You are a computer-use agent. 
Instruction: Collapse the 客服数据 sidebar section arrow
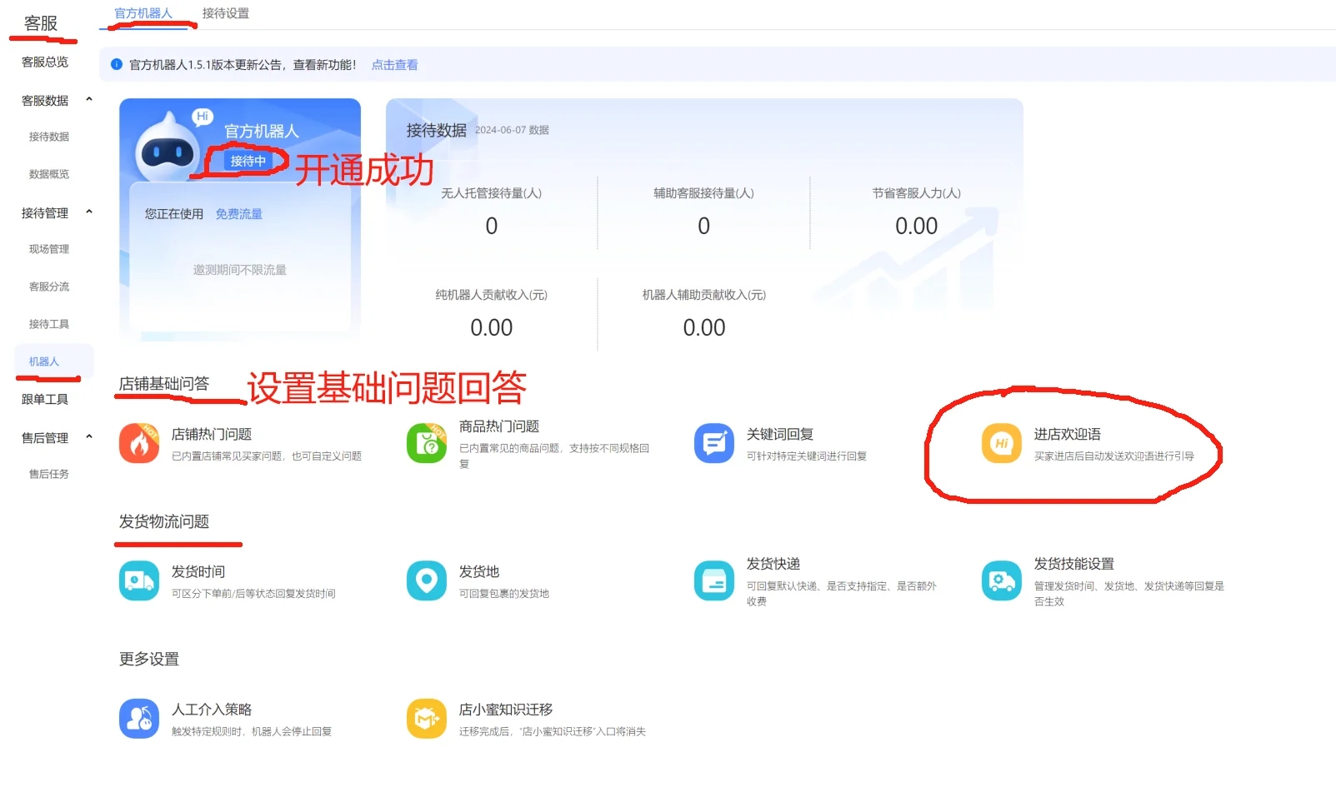pos(89,100)
